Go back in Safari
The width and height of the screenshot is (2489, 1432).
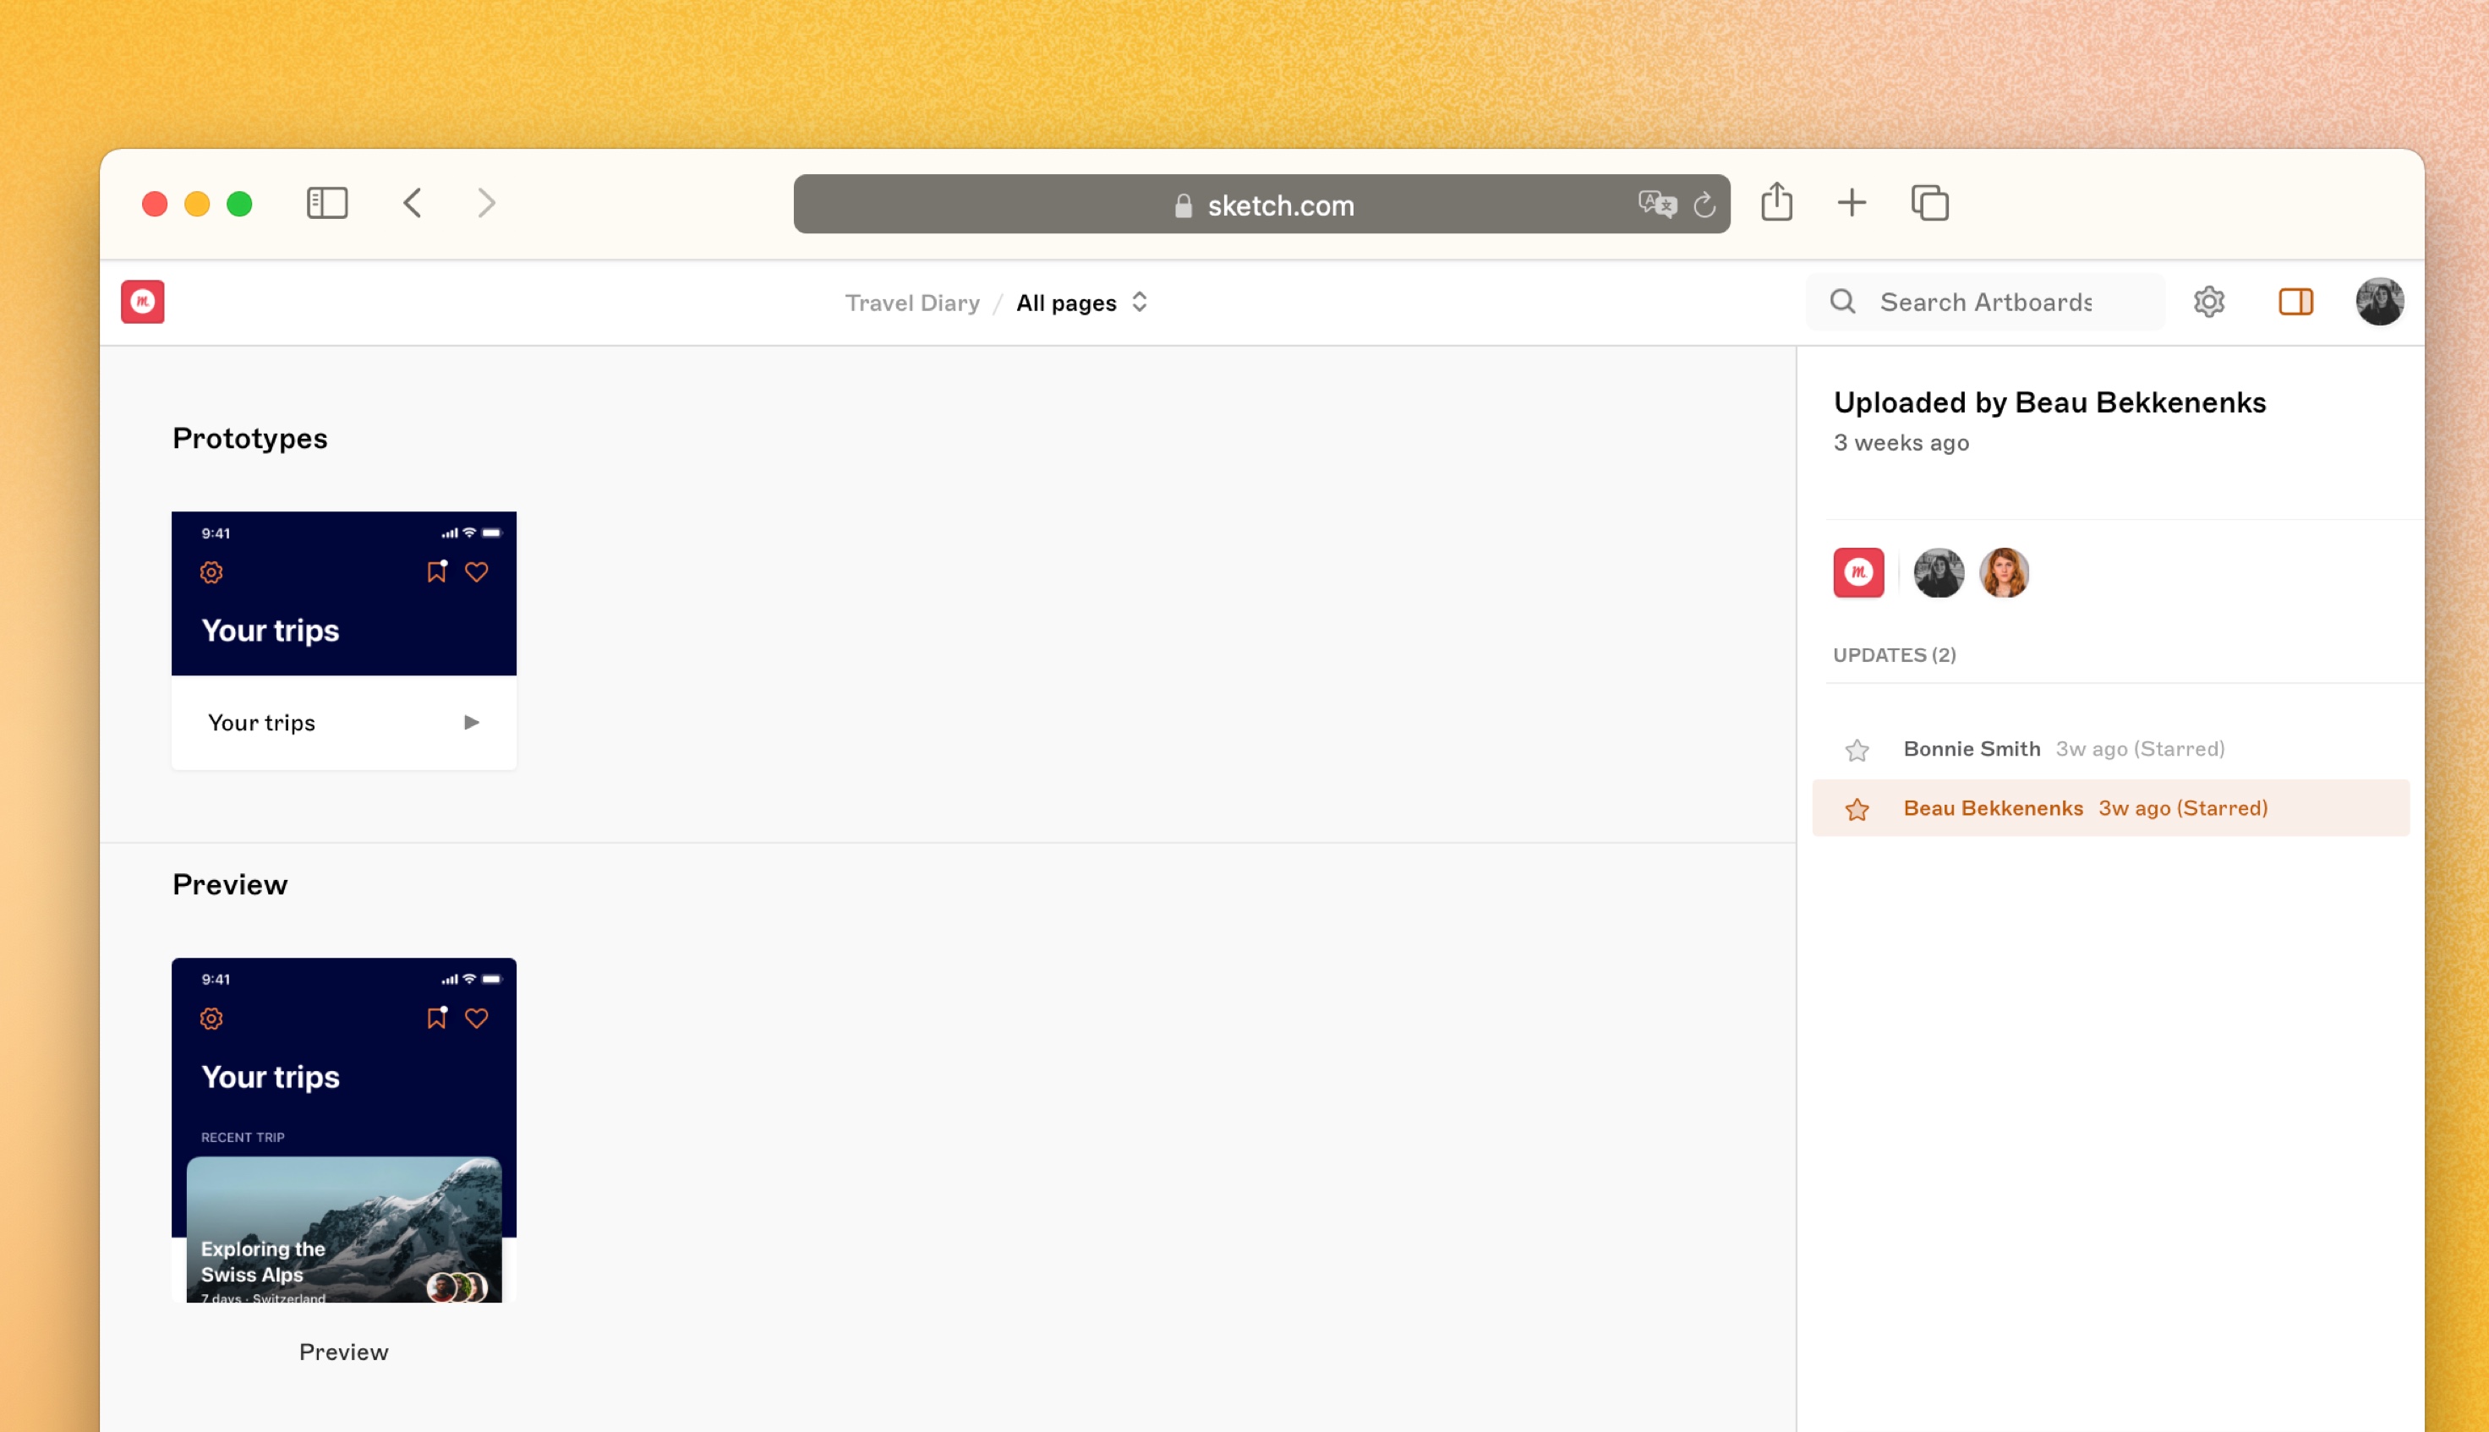(412, 204)
